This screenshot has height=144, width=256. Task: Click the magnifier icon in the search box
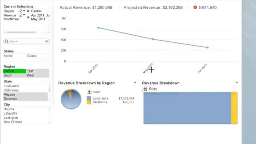click(6, 41)
